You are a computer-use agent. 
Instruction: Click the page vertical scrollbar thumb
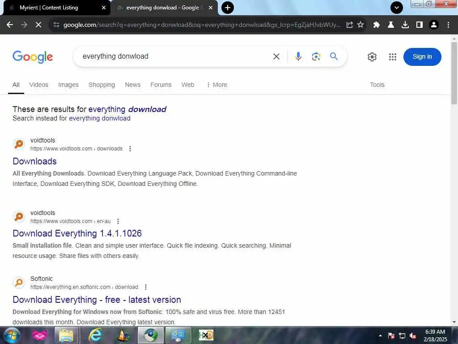(x=454, y=73)
